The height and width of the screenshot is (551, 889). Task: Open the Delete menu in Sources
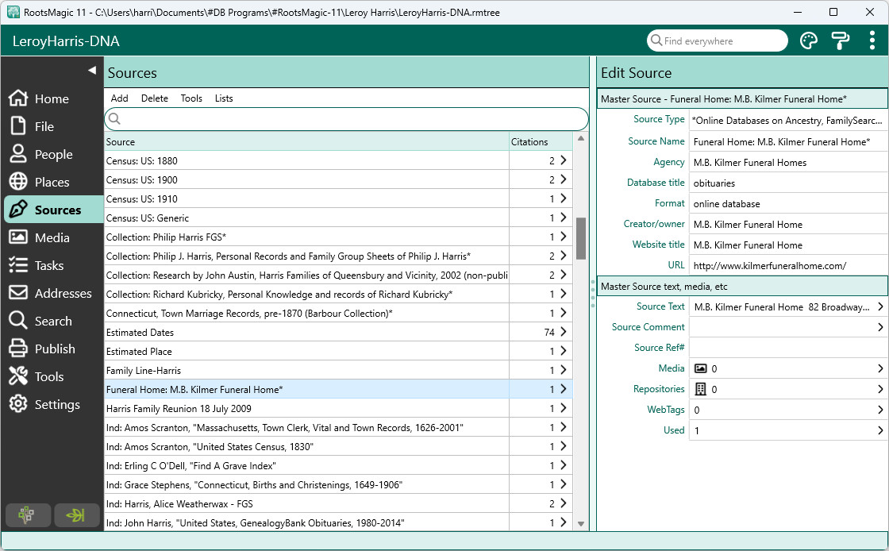[x=154, y=98]
